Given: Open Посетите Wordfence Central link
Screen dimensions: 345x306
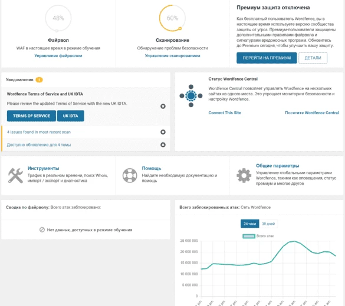Looking at the screenshot, I should [312, 113].
